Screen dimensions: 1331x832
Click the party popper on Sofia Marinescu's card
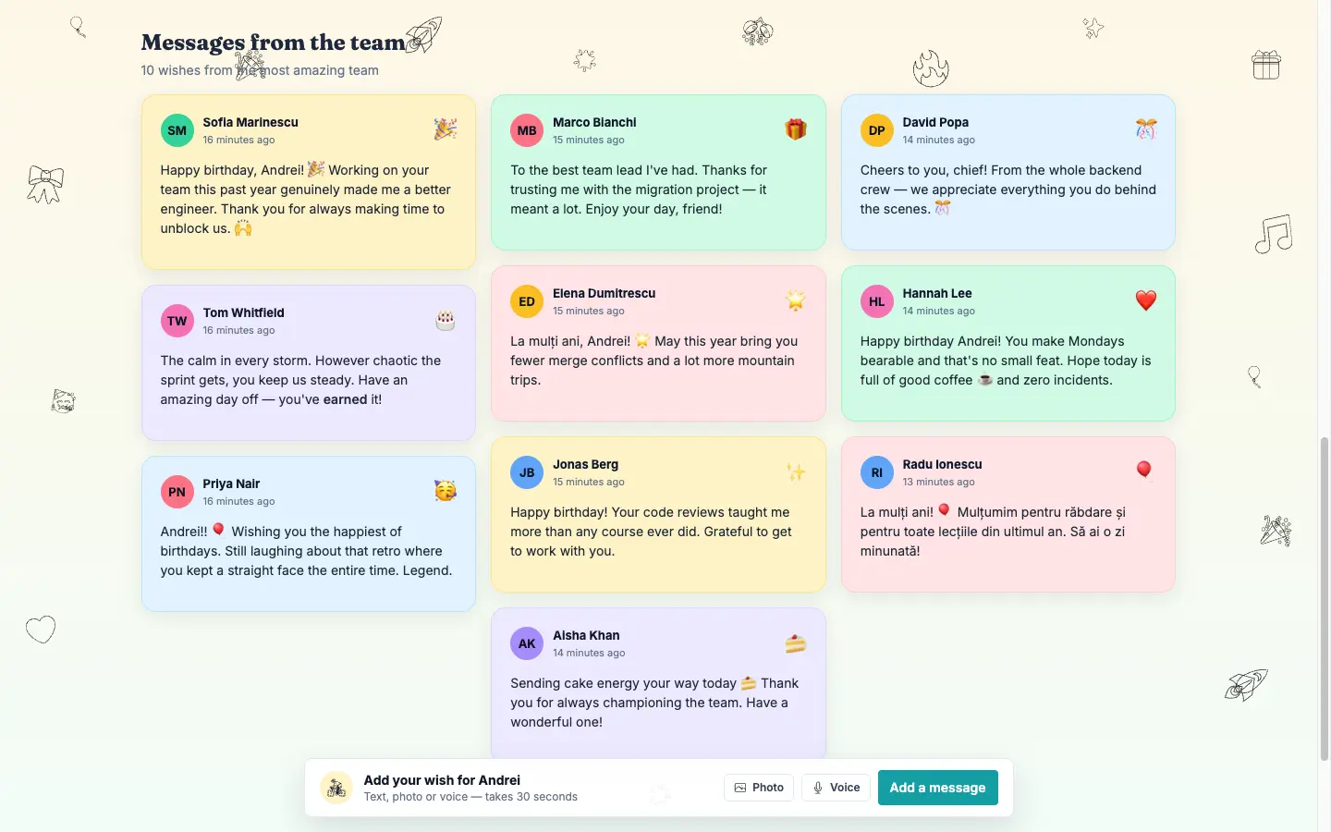pyautogui.click(x=446, y=129)
